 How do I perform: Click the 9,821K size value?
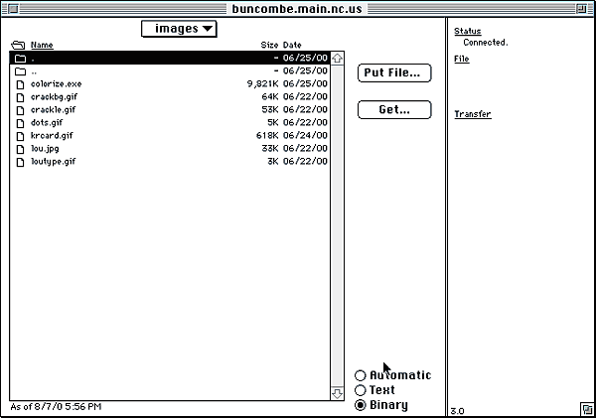(x=262, y=84)
